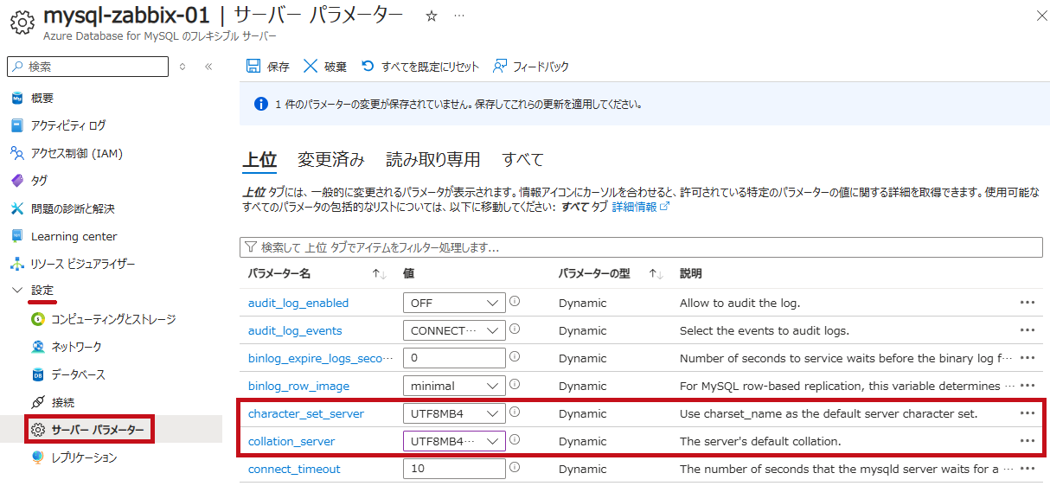Screen dimensions: 1050x486
Task: Open the more options ellipsis beside title star
Action: (x=458, y=16)
